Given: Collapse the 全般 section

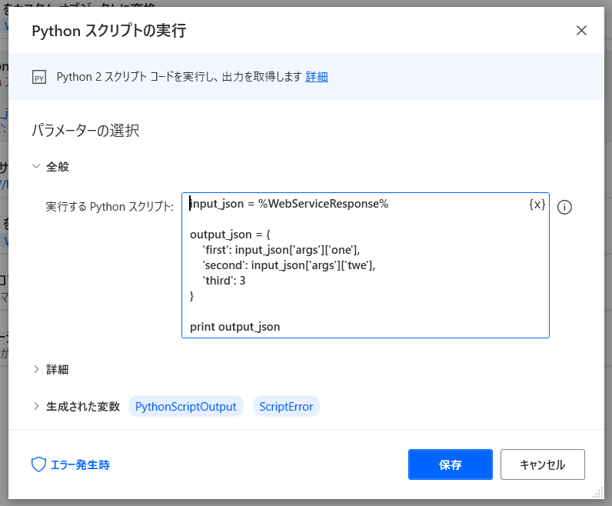Looking at the screenshot, I should coord(36,166).
